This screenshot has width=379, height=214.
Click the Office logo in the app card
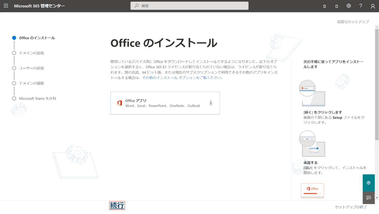[x=120, y=103]
